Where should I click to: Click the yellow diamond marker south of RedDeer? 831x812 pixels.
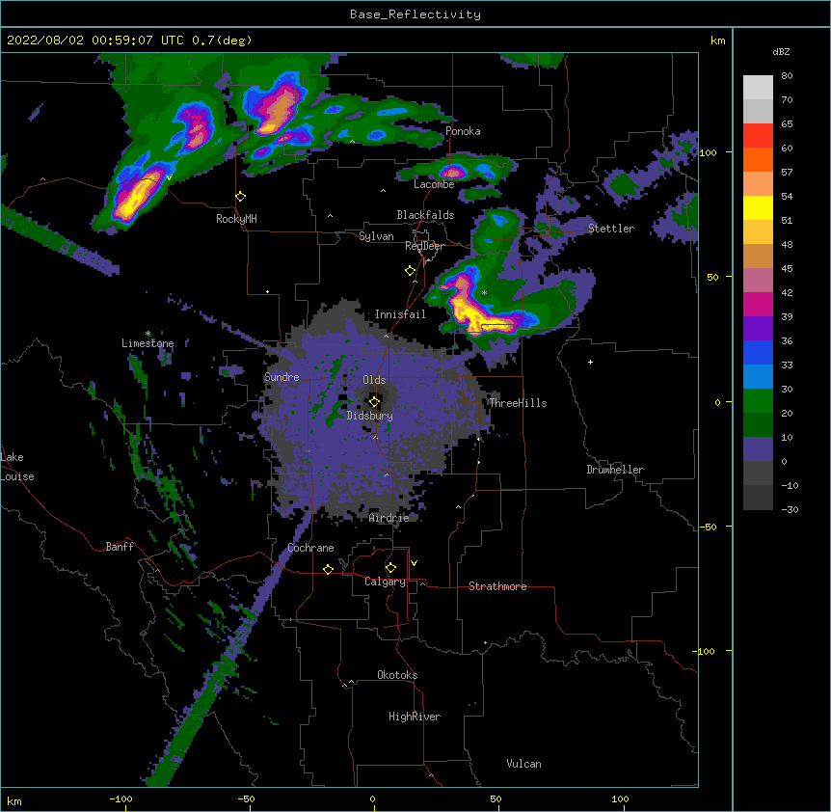tap(410, 270)
